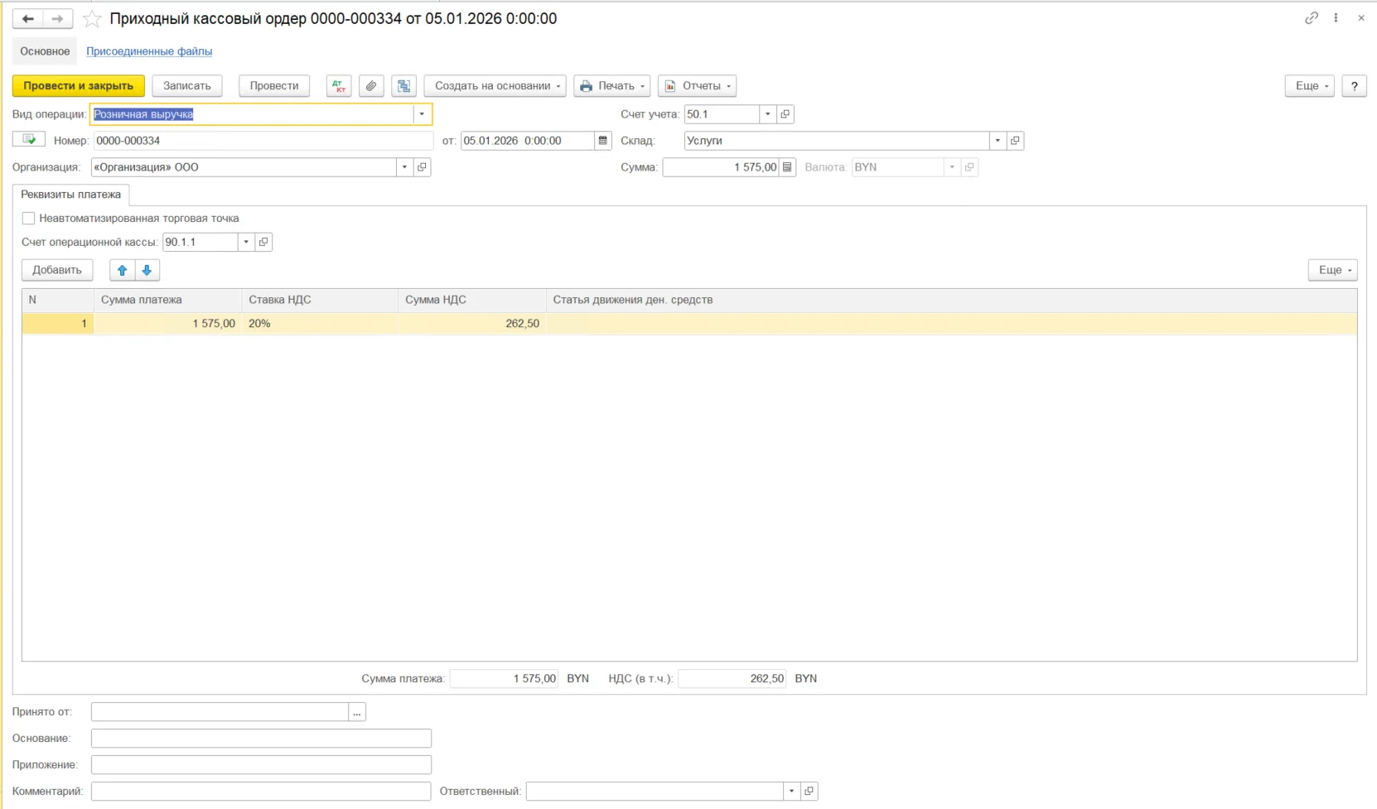1377x809 pixels.
Task: Open the Отчеты menu
Action: (x=698, y=85)
